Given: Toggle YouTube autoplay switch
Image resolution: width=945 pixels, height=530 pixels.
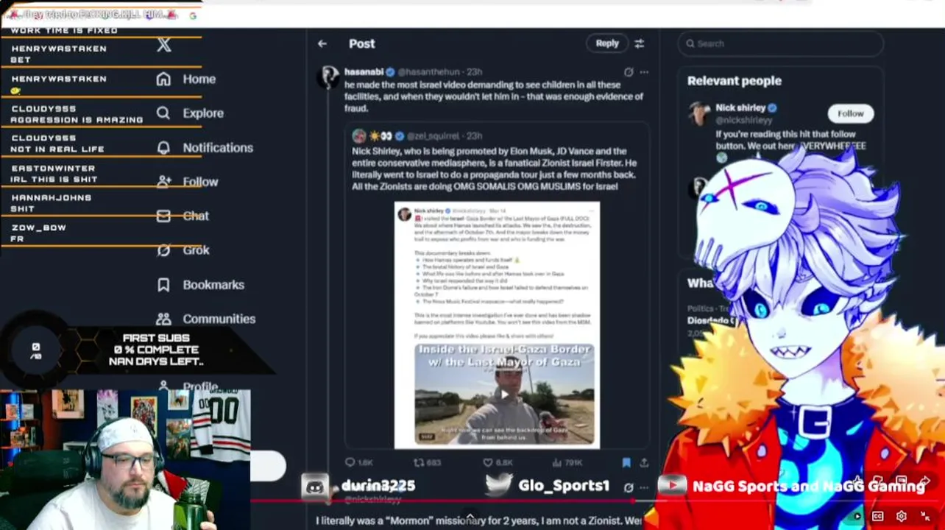Looking at the screenshot, I should click(x=856, y=516).
